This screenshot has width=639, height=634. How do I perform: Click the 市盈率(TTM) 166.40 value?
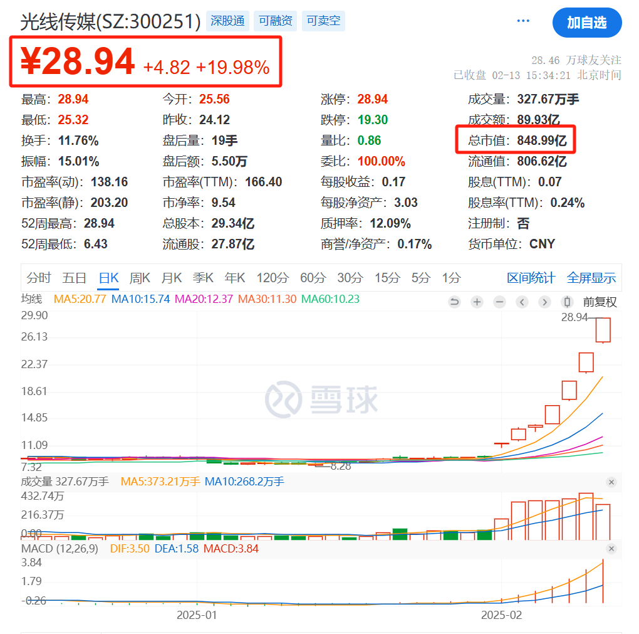263,182
